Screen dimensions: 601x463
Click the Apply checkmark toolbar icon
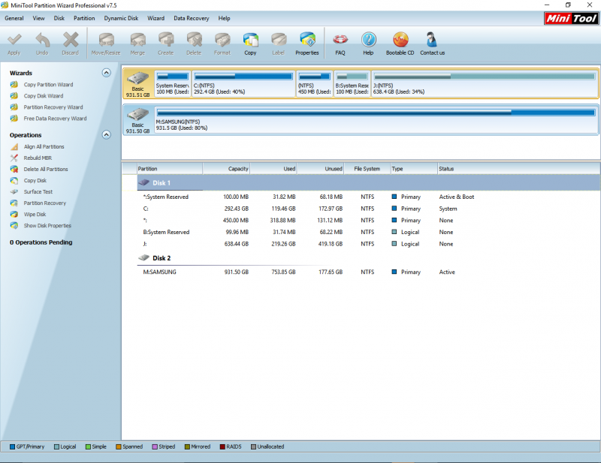point(14,40)
